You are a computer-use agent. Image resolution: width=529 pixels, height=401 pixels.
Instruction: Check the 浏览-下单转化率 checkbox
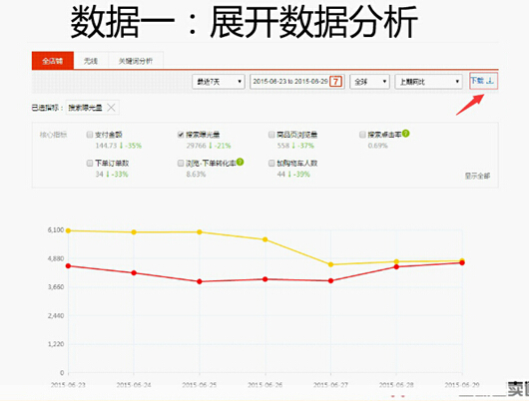click(x=181, y=164)
